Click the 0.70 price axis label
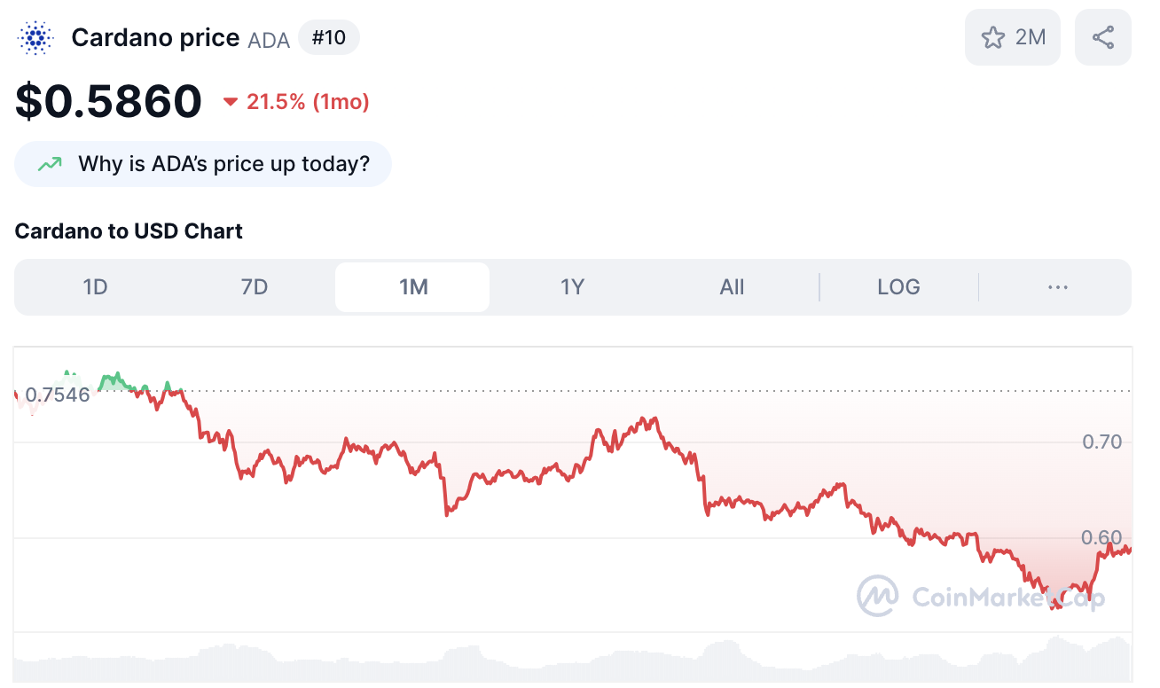Image resolution: width=1160 pixels, height=688 pixels. click(1102, 442)
